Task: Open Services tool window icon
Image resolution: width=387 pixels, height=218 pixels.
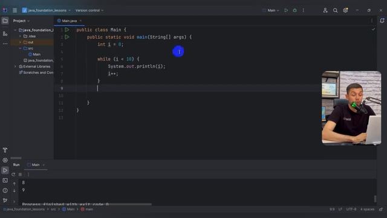Action: click(5, 160)
